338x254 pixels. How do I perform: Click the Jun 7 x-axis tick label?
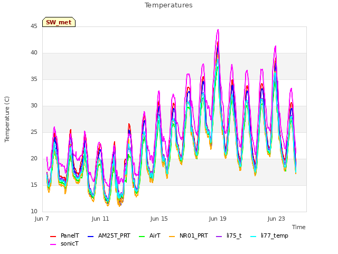(42, 219)
